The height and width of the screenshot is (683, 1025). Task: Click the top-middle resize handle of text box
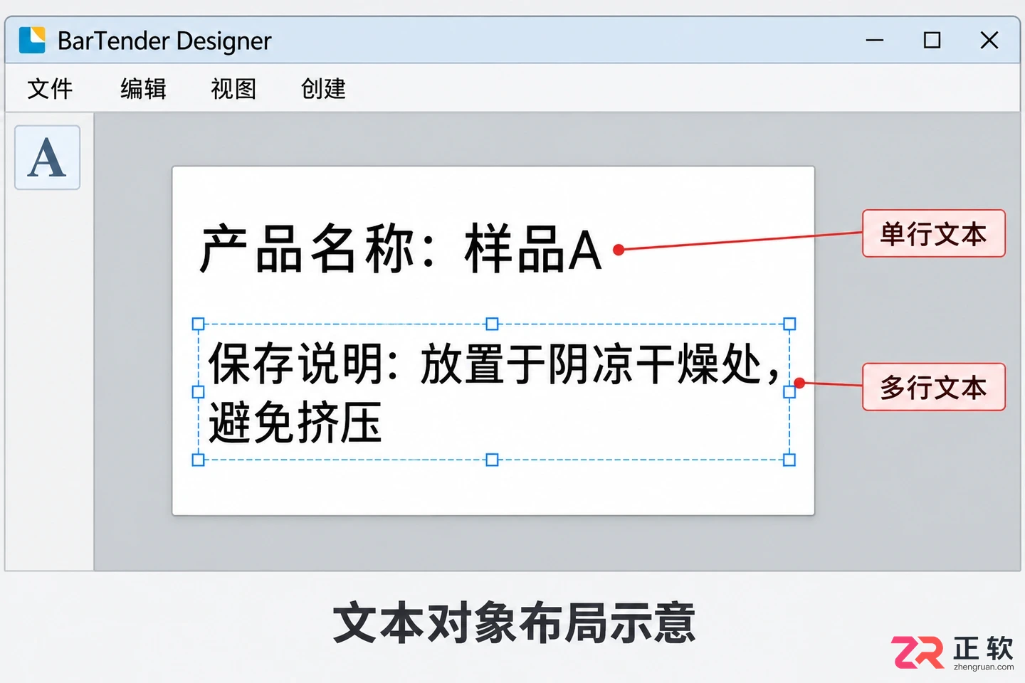(492, 324)
